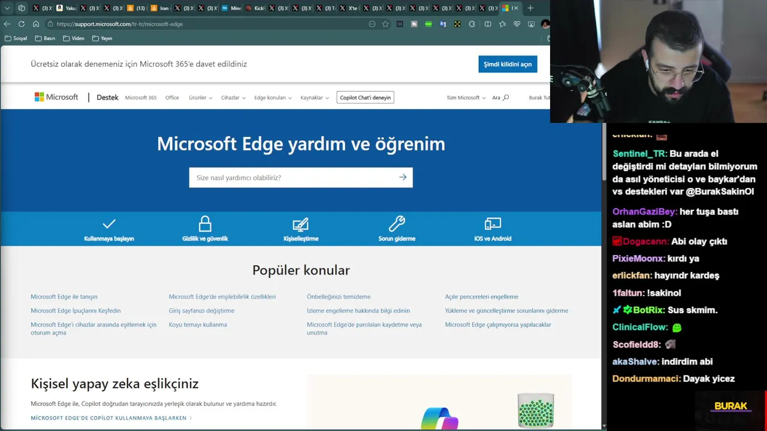Submit search with the arrow icon
The image size is (767, 431).
pyautogui.click(x=403, y=177)
